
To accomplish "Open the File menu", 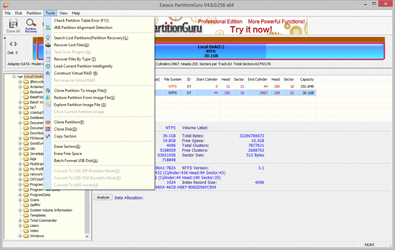I will [8, 13].
